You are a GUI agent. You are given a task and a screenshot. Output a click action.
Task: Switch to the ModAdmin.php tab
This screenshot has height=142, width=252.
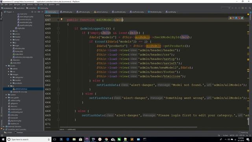pos(155,12)
